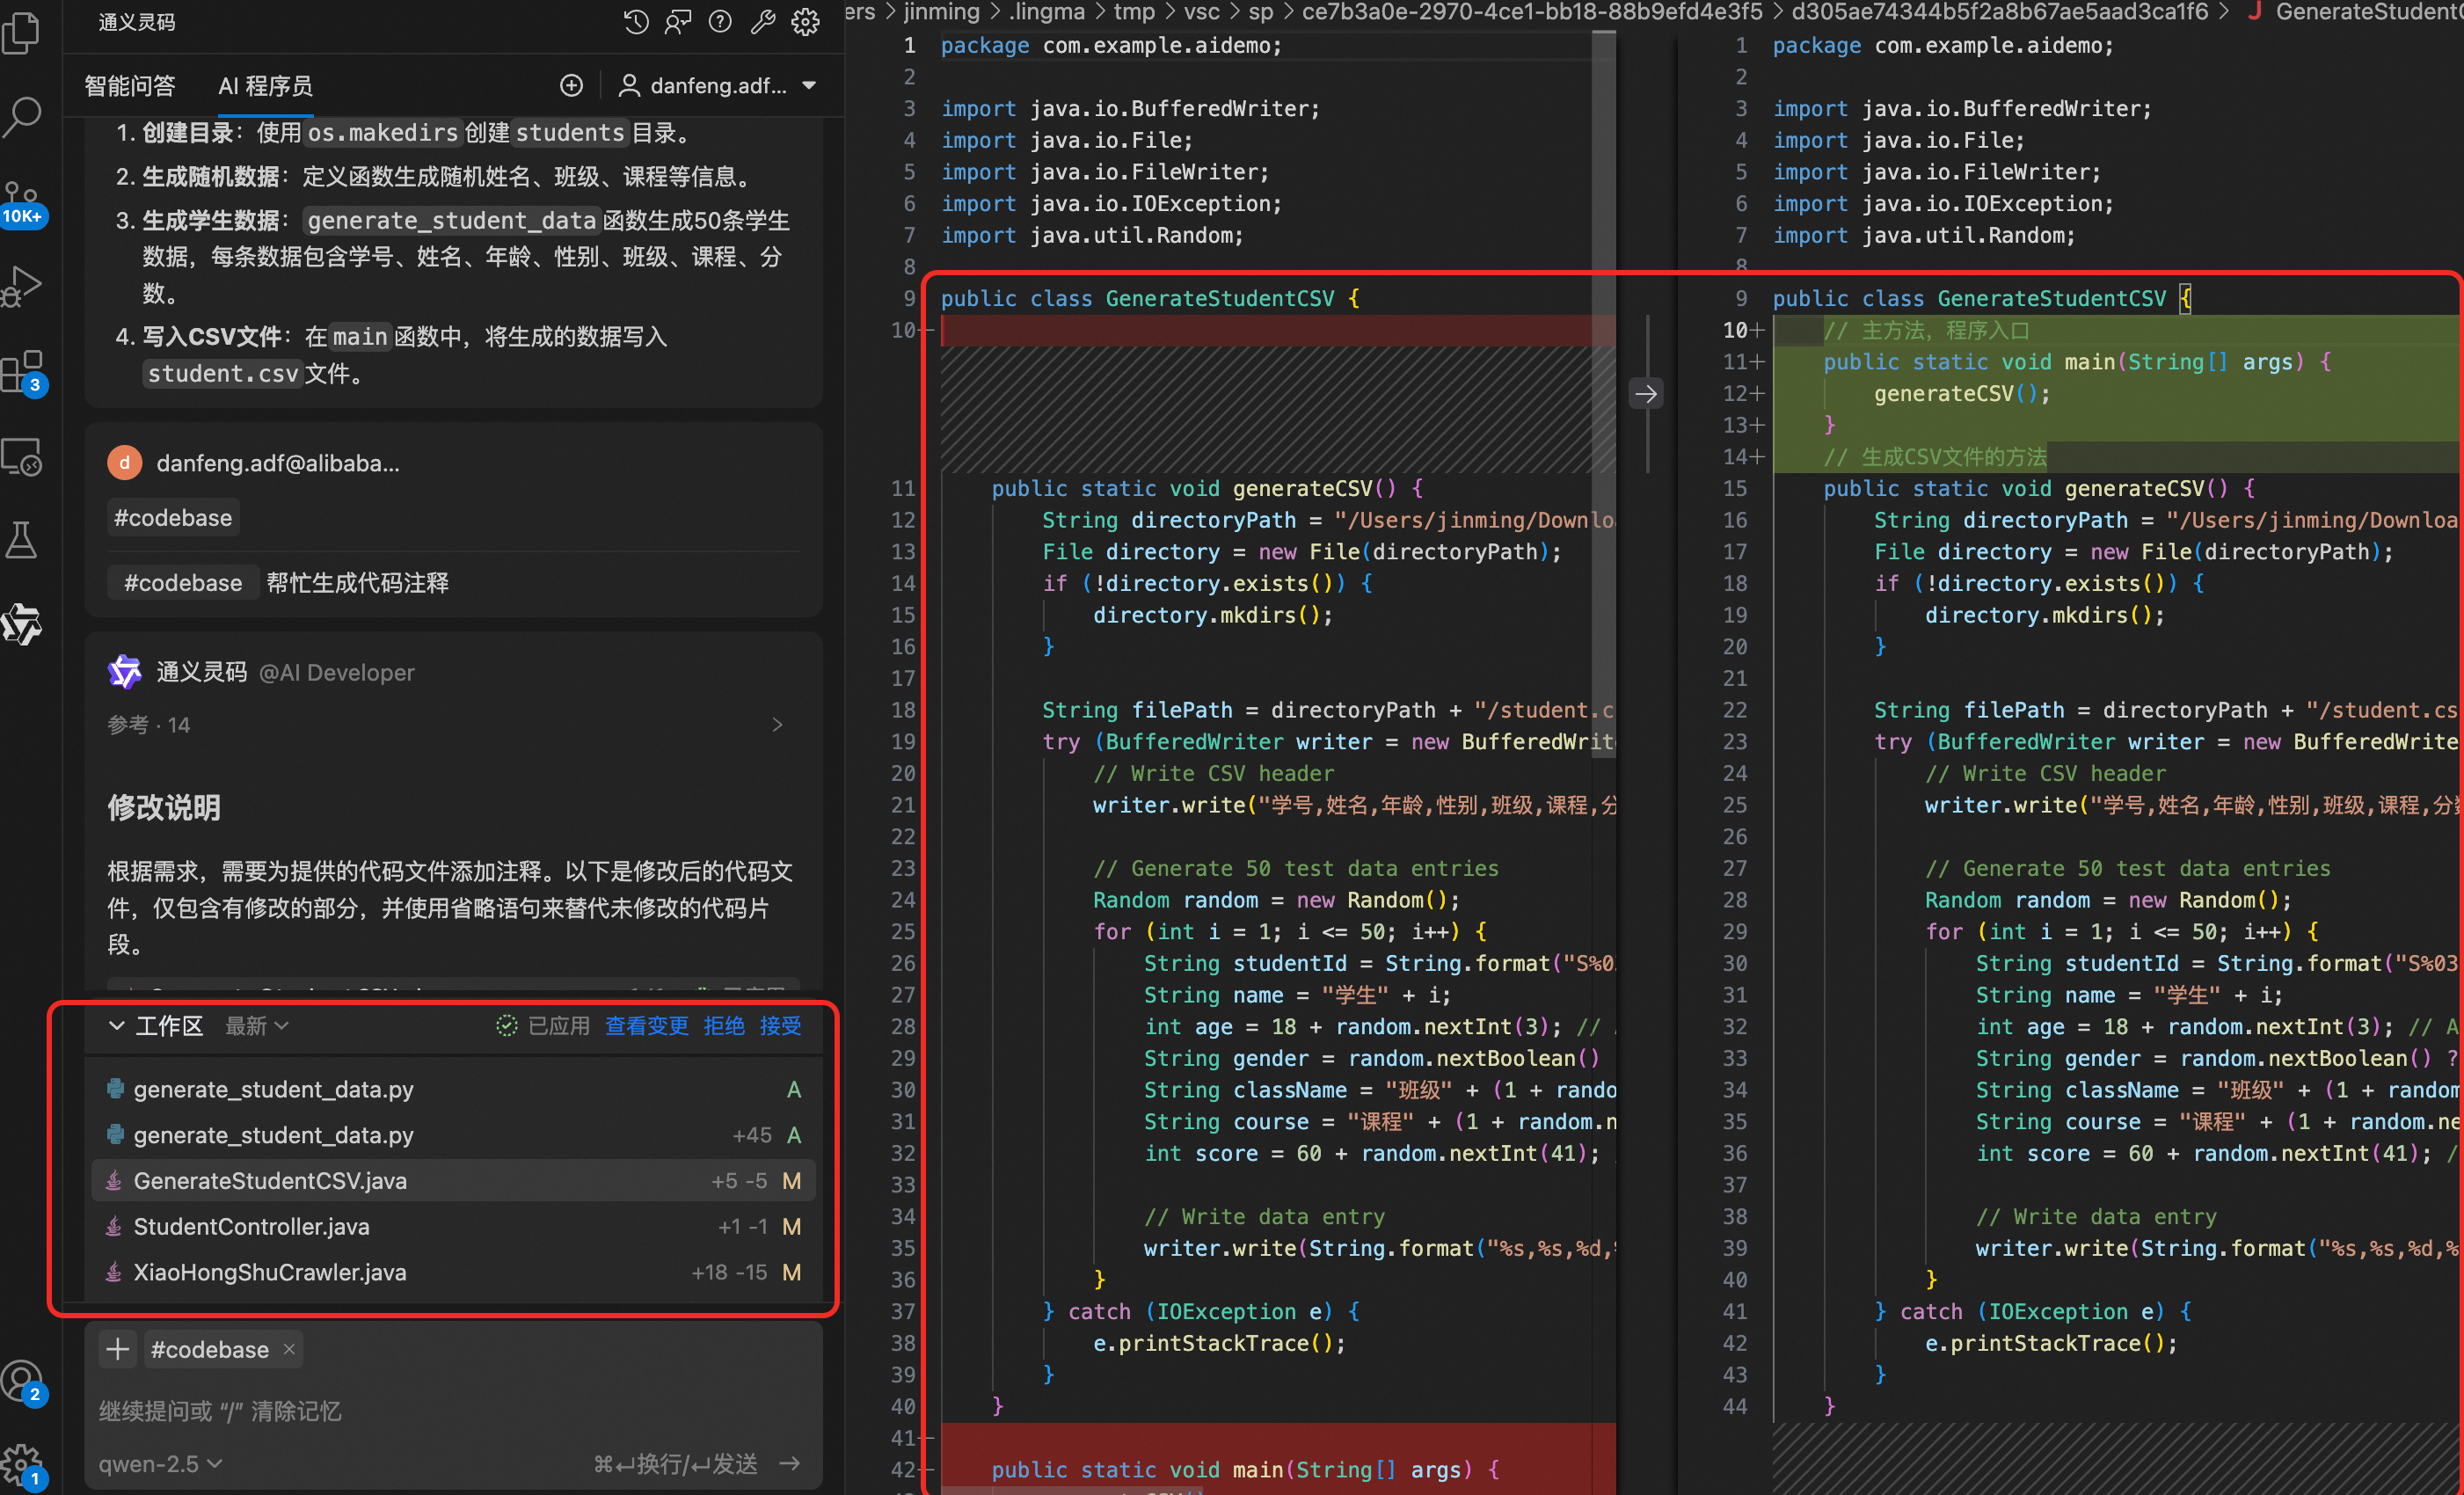
Task: Open Lingma settings gear icon
Action: pyautogui.click(x=805, y=22)
